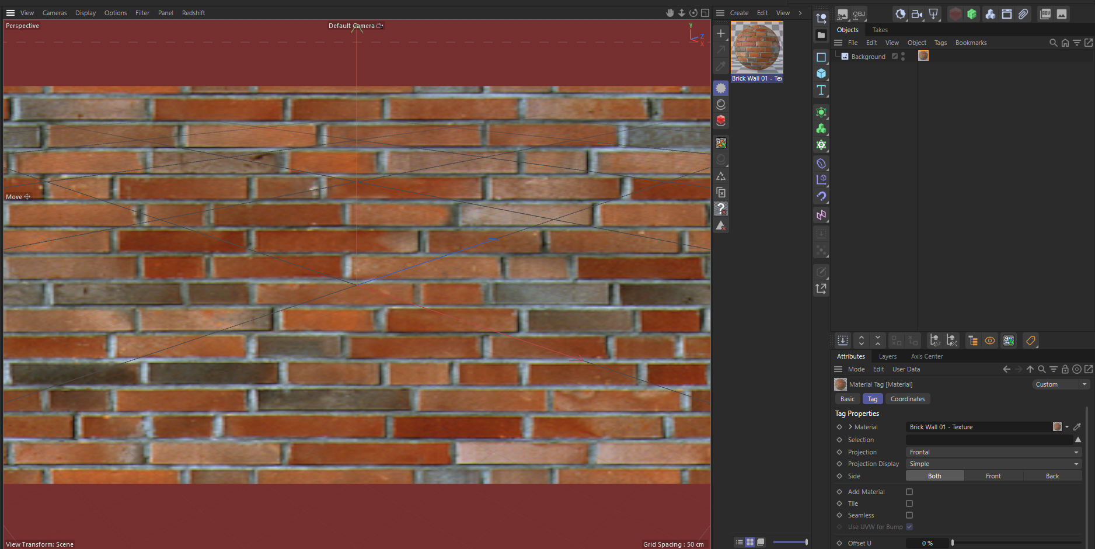Toggle Offset U keyframe diamond
This screenshot has width=1095, height=549.
point(839,543)
